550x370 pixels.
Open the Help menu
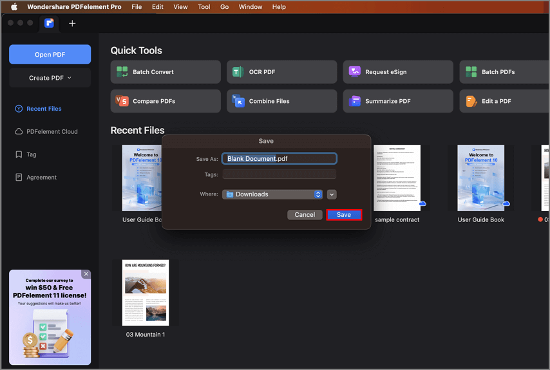[x=279, y=6]
